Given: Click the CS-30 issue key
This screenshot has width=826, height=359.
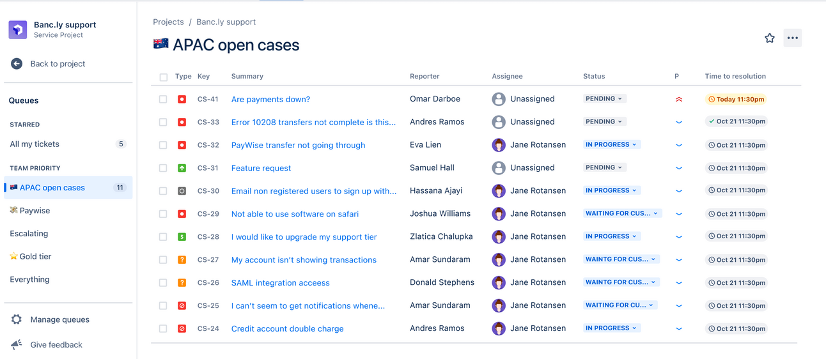Looking at the screenshot, I should click(x=208, y=191).
